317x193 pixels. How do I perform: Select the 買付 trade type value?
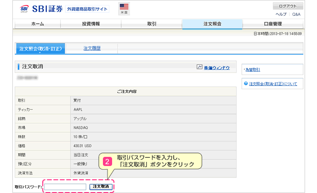77,100
